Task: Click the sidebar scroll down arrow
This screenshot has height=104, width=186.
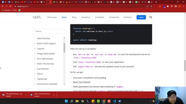Action: pyautogui.click(x=64, y=84)
